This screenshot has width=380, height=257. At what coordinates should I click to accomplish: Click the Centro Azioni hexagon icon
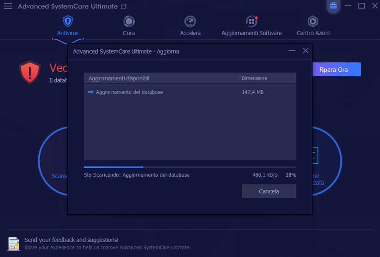point(313,21)
